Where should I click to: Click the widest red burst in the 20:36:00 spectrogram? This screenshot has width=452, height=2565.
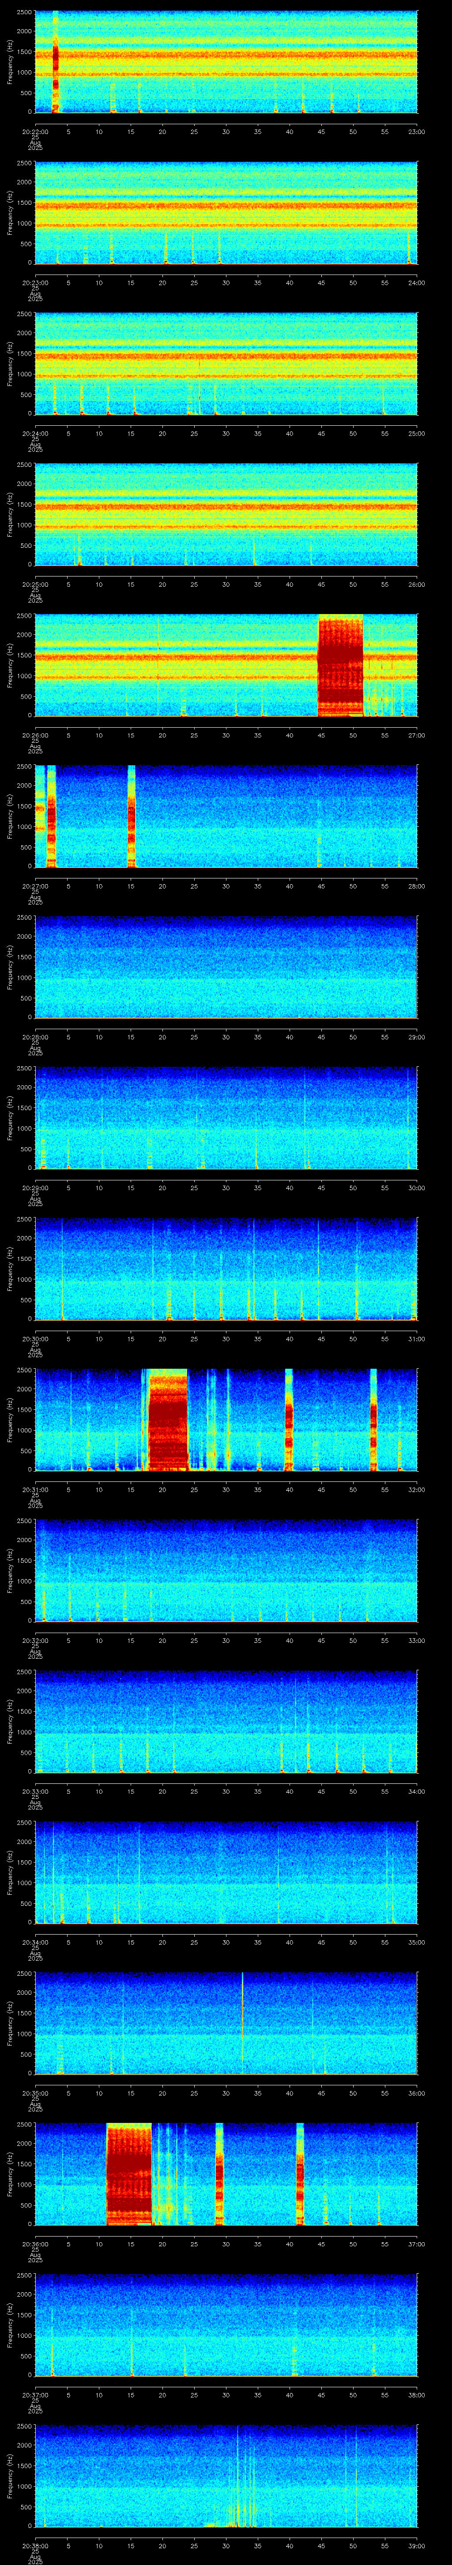(129, 2175)
